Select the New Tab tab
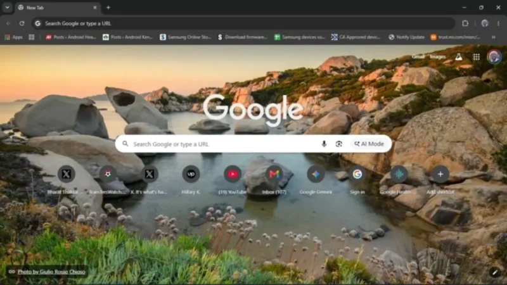Viewport: 507px width, 285px height. tap(58, 8)
